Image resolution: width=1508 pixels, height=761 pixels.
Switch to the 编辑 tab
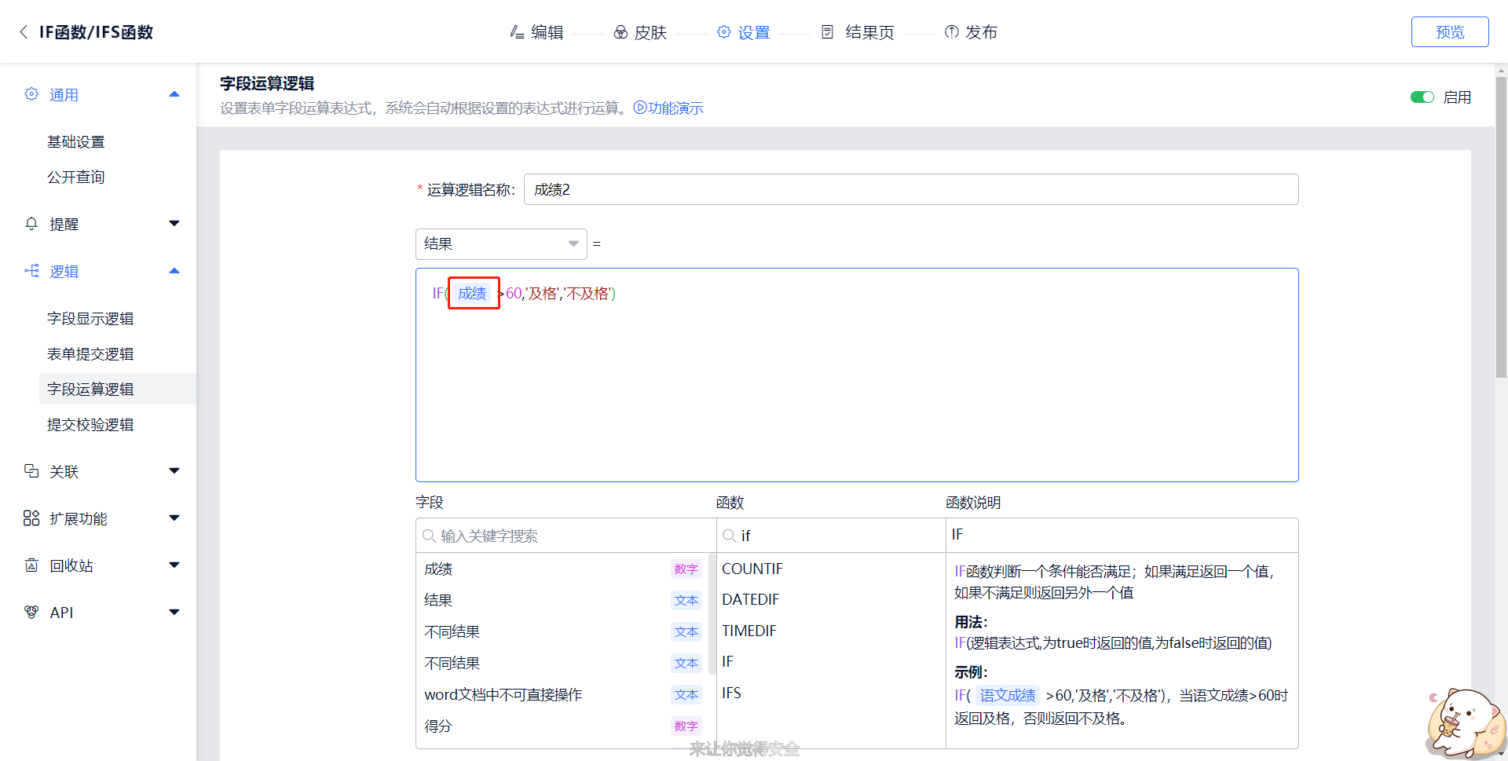pos(537,32)
